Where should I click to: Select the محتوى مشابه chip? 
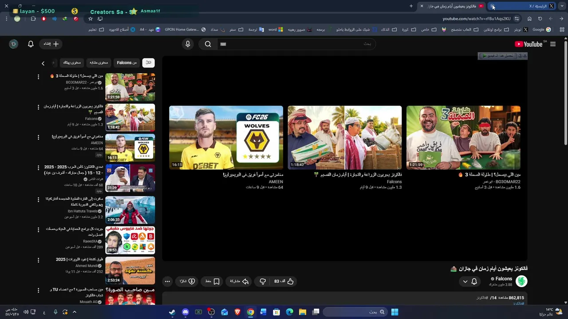tap(99, 62)
